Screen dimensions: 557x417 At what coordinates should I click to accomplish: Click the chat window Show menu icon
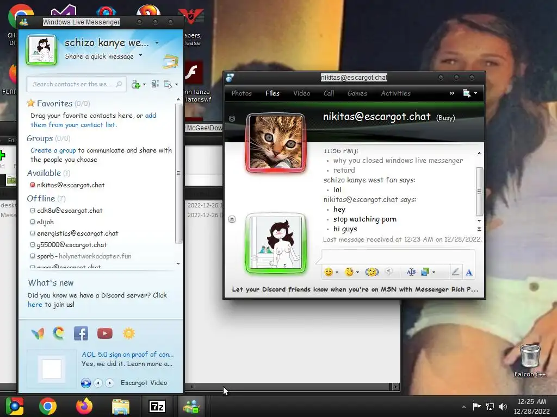pyautogui.click(x=467, y=93)
